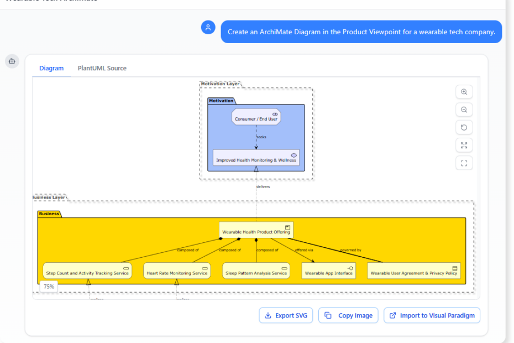
Task: Select Step Count and Activity Tracking Service
Action: (87, 271)
